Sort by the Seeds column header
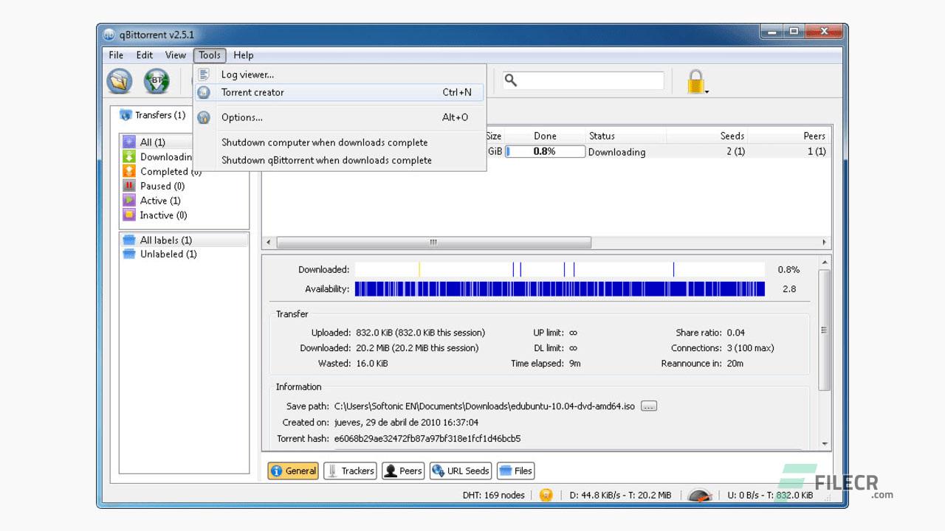 707,136
